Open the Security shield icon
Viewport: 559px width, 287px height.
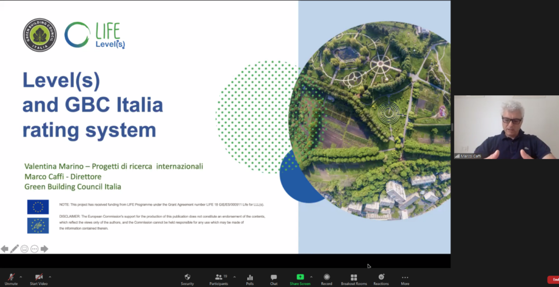tap(188, 277)
